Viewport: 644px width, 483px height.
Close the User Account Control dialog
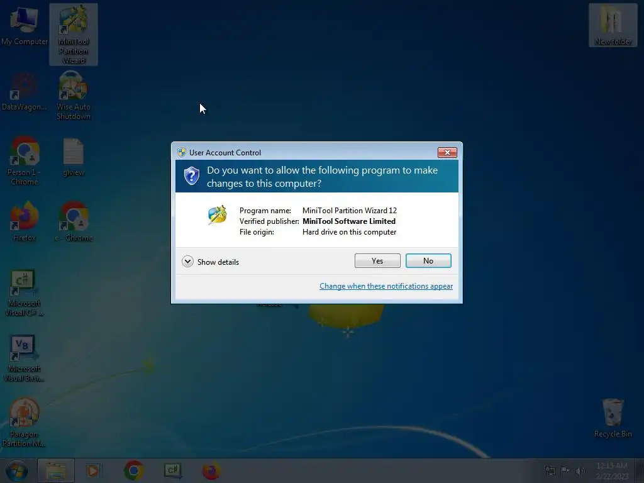[x=447, y=152]
